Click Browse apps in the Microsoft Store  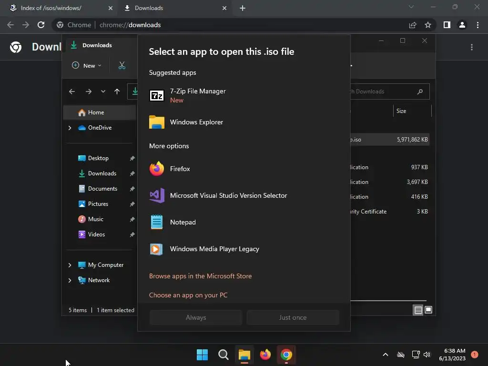click(201, 276)
